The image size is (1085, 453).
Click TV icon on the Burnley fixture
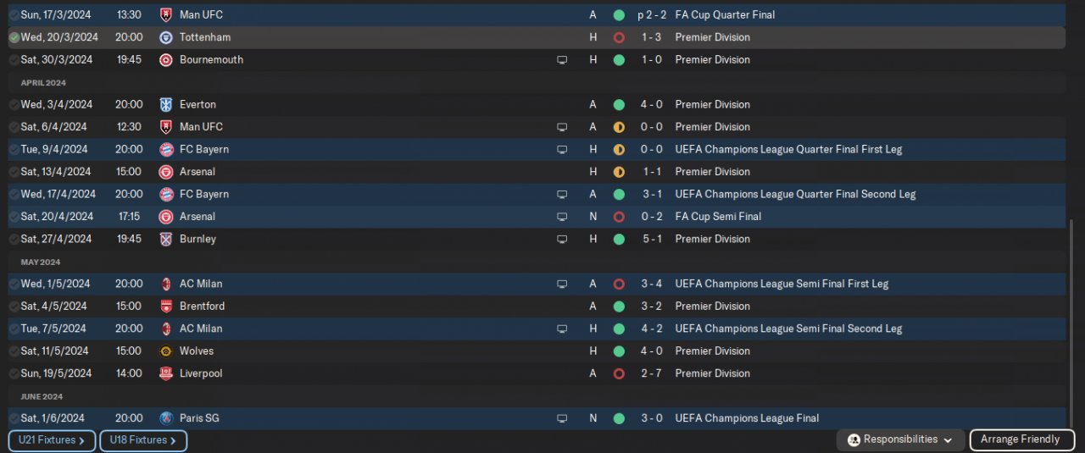561,240
